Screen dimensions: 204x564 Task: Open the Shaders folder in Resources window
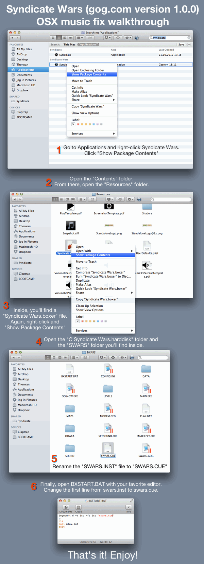pyautogui.click(x=147, y=207)
